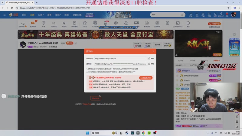Open the AI gift box icon

85,24
